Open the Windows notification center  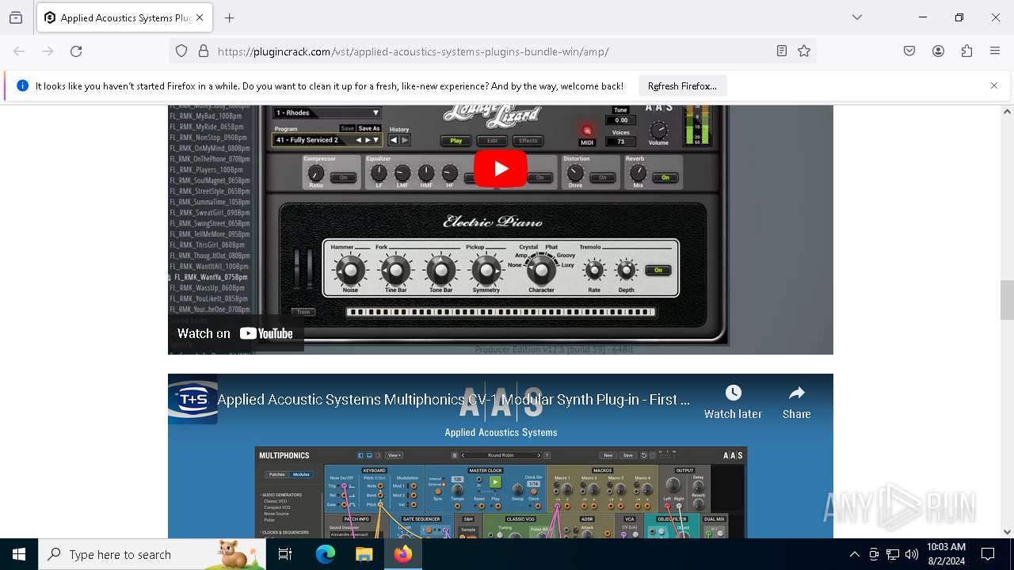tap(989, 554)
